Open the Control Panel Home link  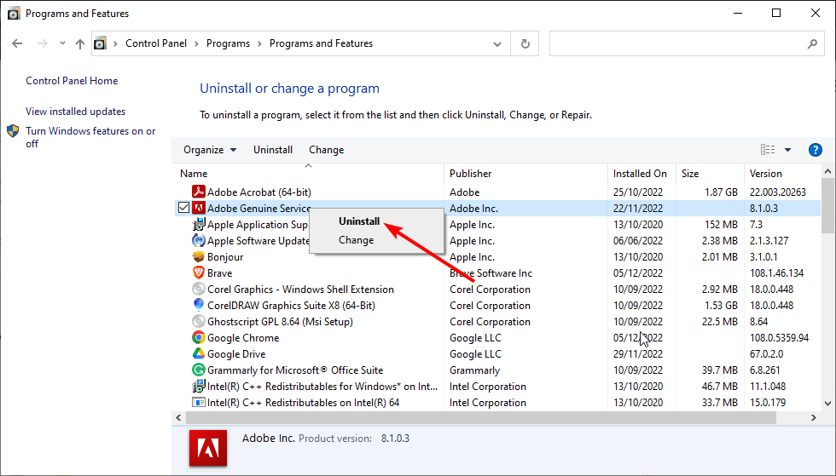72,81
